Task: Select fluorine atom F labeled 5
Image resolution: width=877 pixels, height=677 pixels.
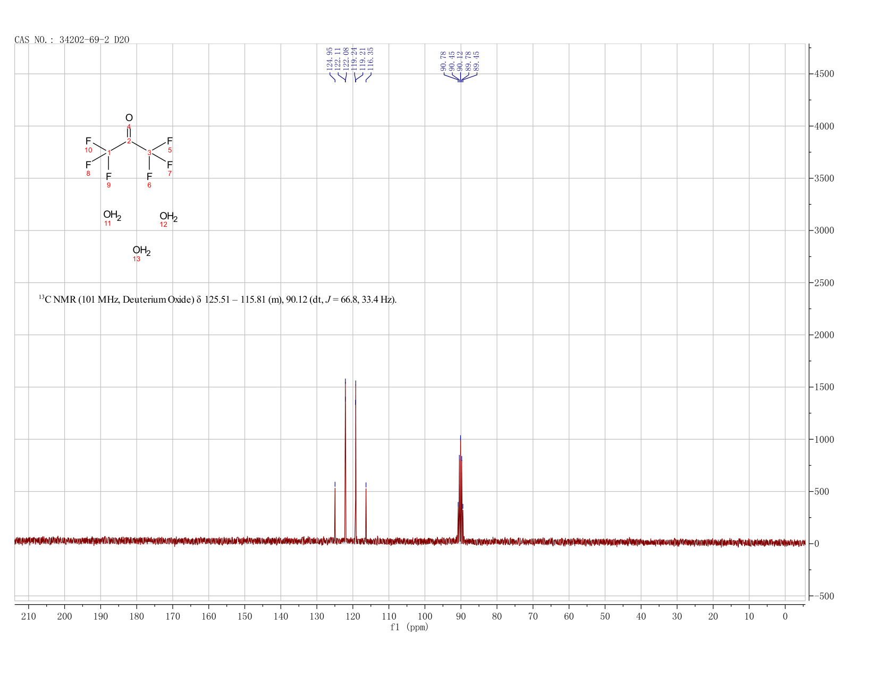Action: pos(170,141)
